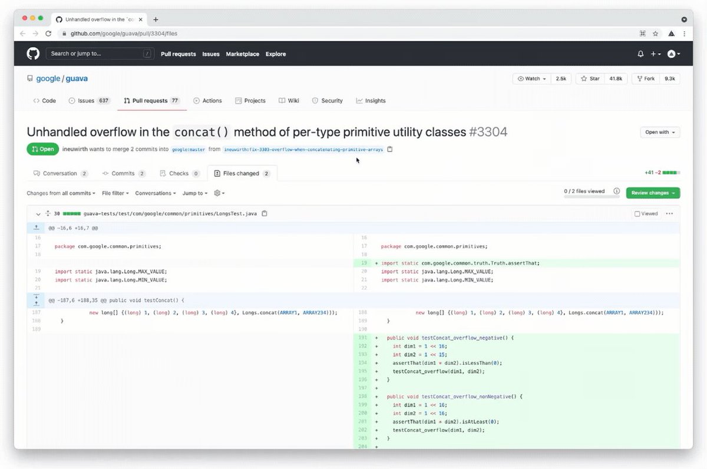Reload the browser page
The image size is (707, 469).
(x=48, y=34)
